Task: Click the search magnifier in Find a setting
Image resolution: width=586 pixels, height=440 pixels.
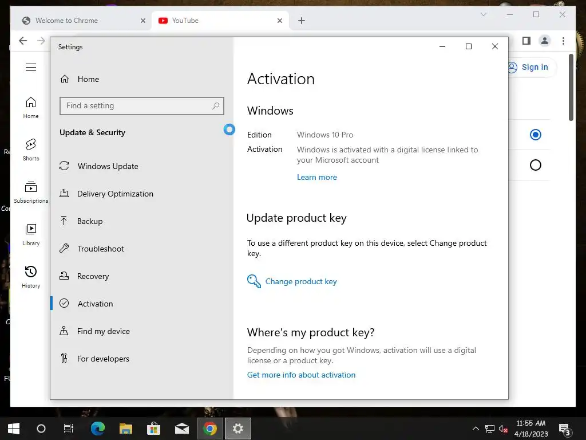Action: click(x=216, y=106)
